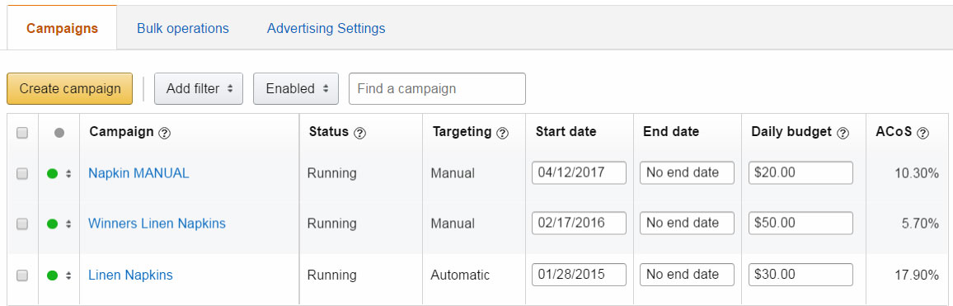The image size is (953, 306).
Task: Click help icon beside Targeting header
Action: (502, 134)
